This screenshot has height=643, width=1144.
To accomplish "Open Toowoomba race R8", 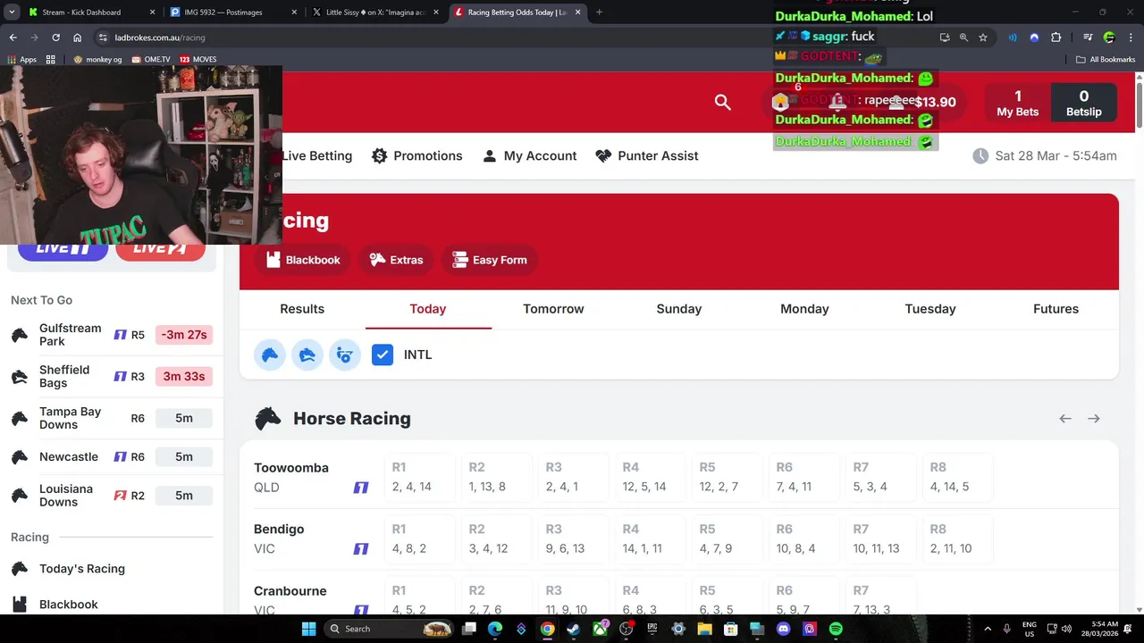I will [957, 477].
